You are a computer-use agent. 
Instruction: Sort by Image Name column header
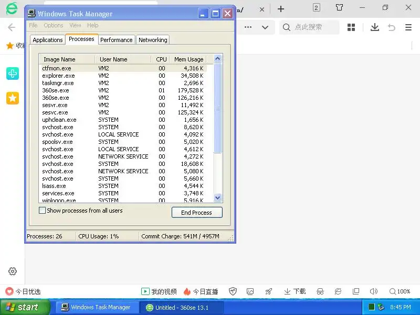tap(67, 59)
